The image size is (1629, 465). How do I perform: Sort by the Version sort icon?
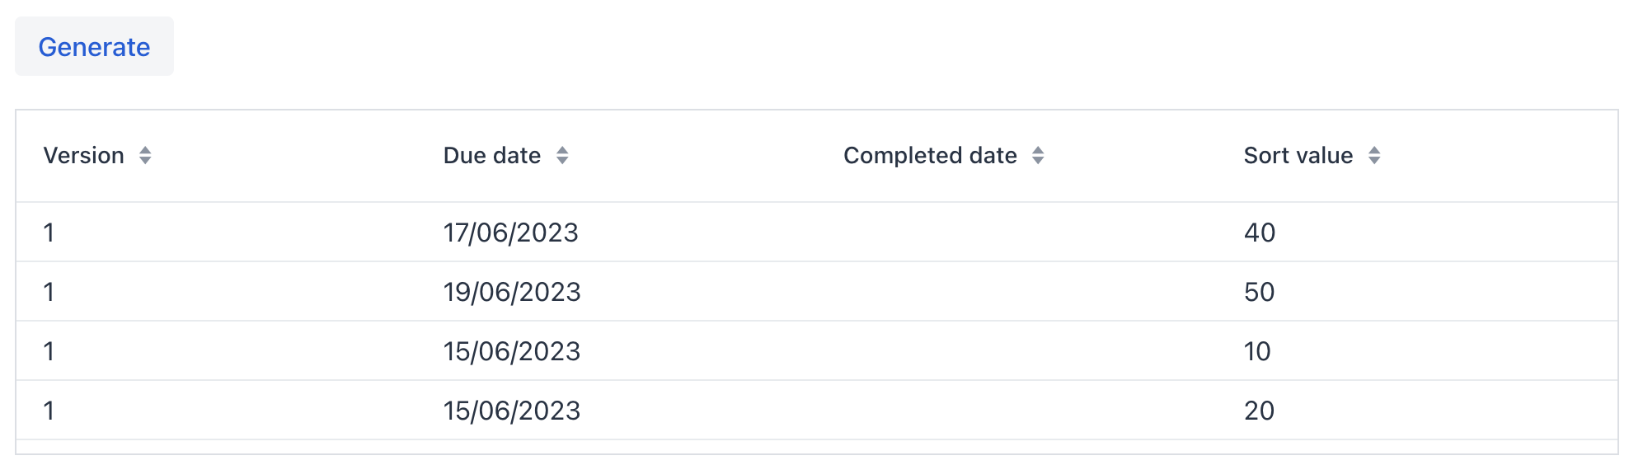[145, 155]
